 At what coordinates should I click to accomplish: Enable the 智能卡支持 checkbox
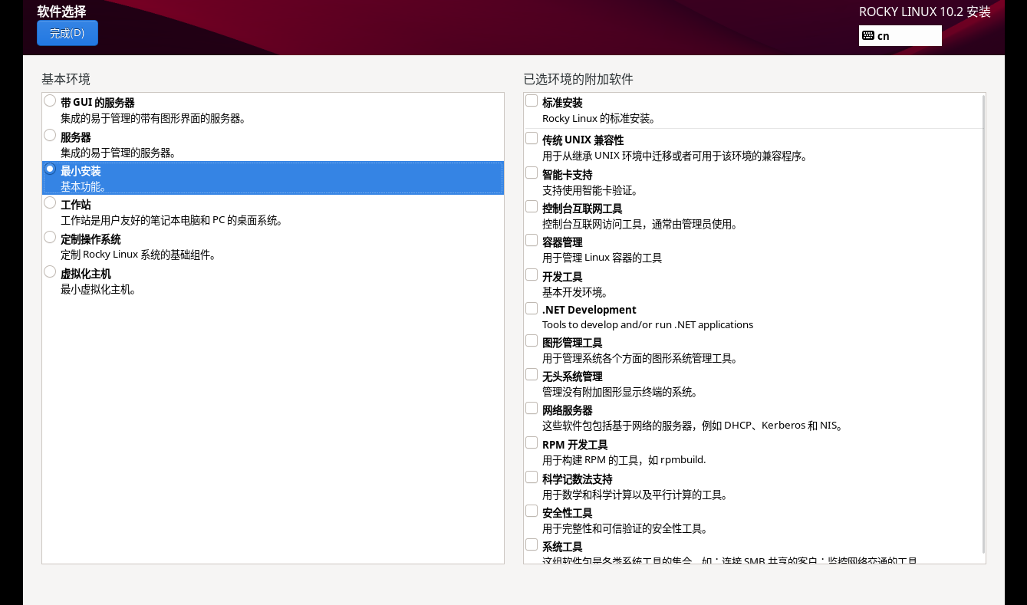click(x=532, y=173)
